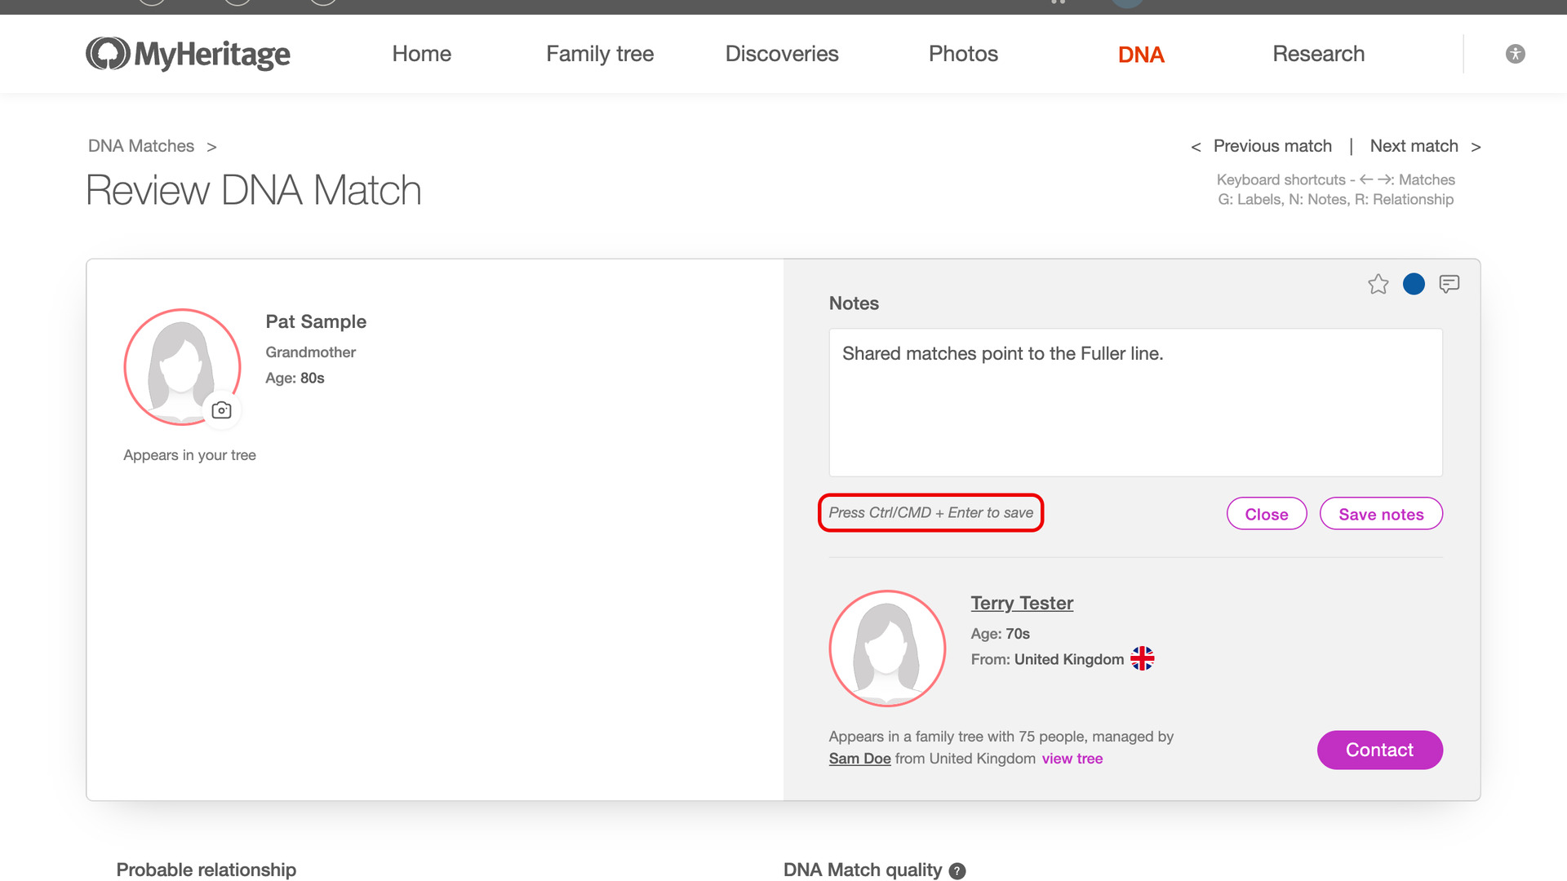Close the notes editor
The image size is (1567, 881).
pyautogui.click(x=1267, y=514)
